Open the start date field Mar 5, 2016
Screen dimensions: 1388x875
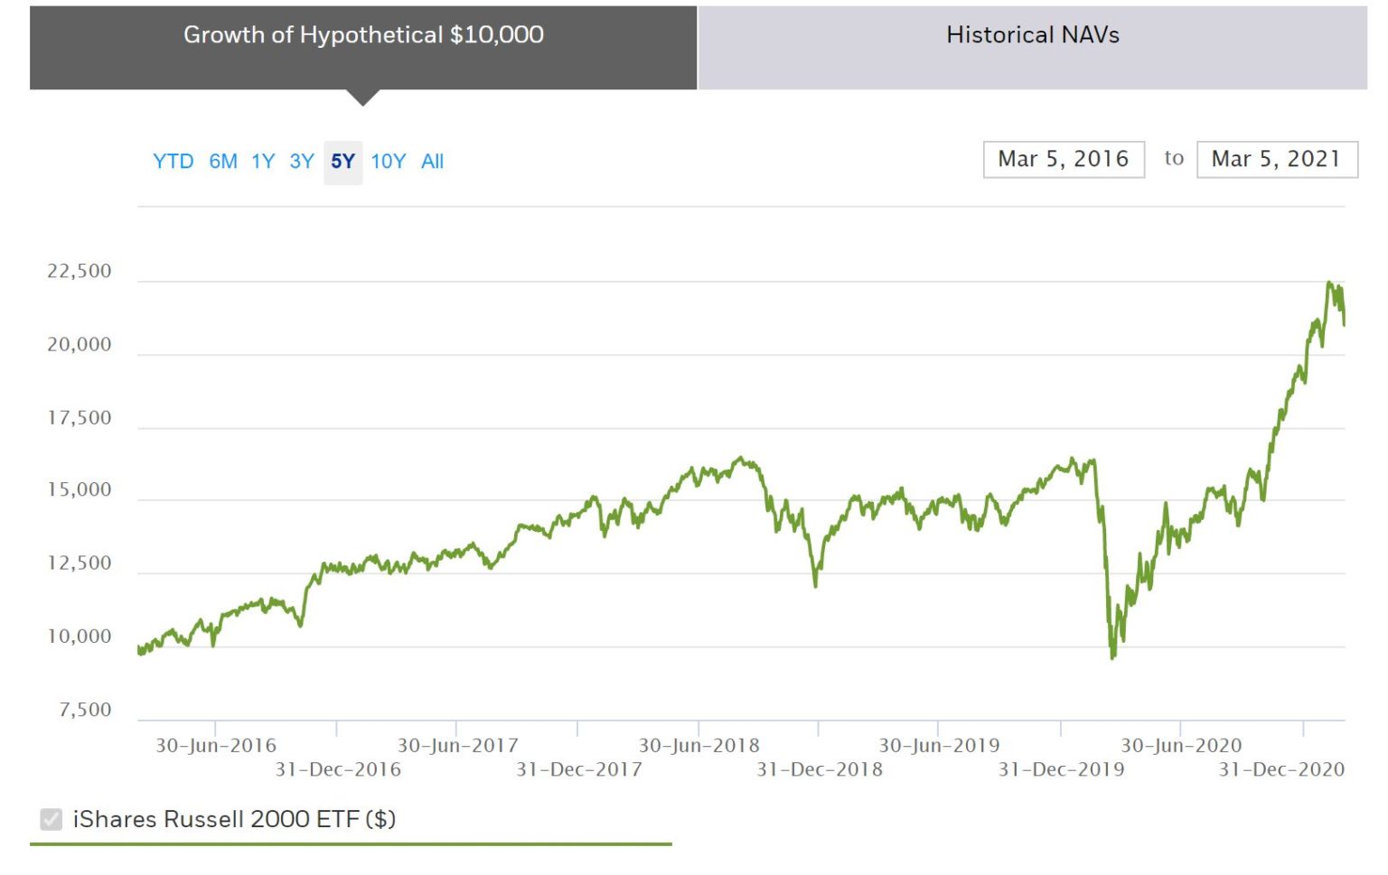tap(1063, 160)
